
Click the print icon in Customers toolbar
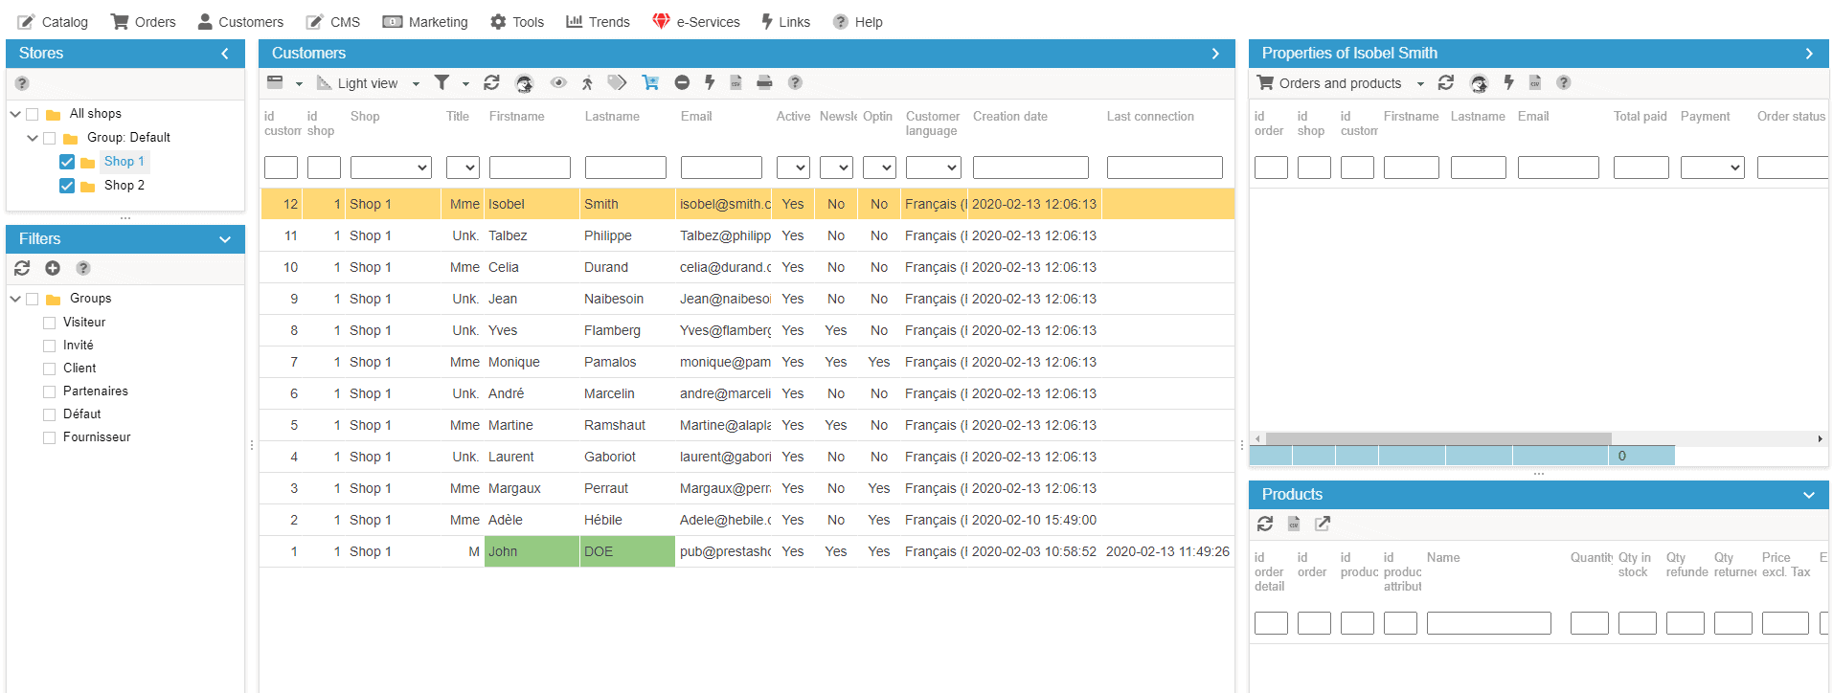point(764,83)
